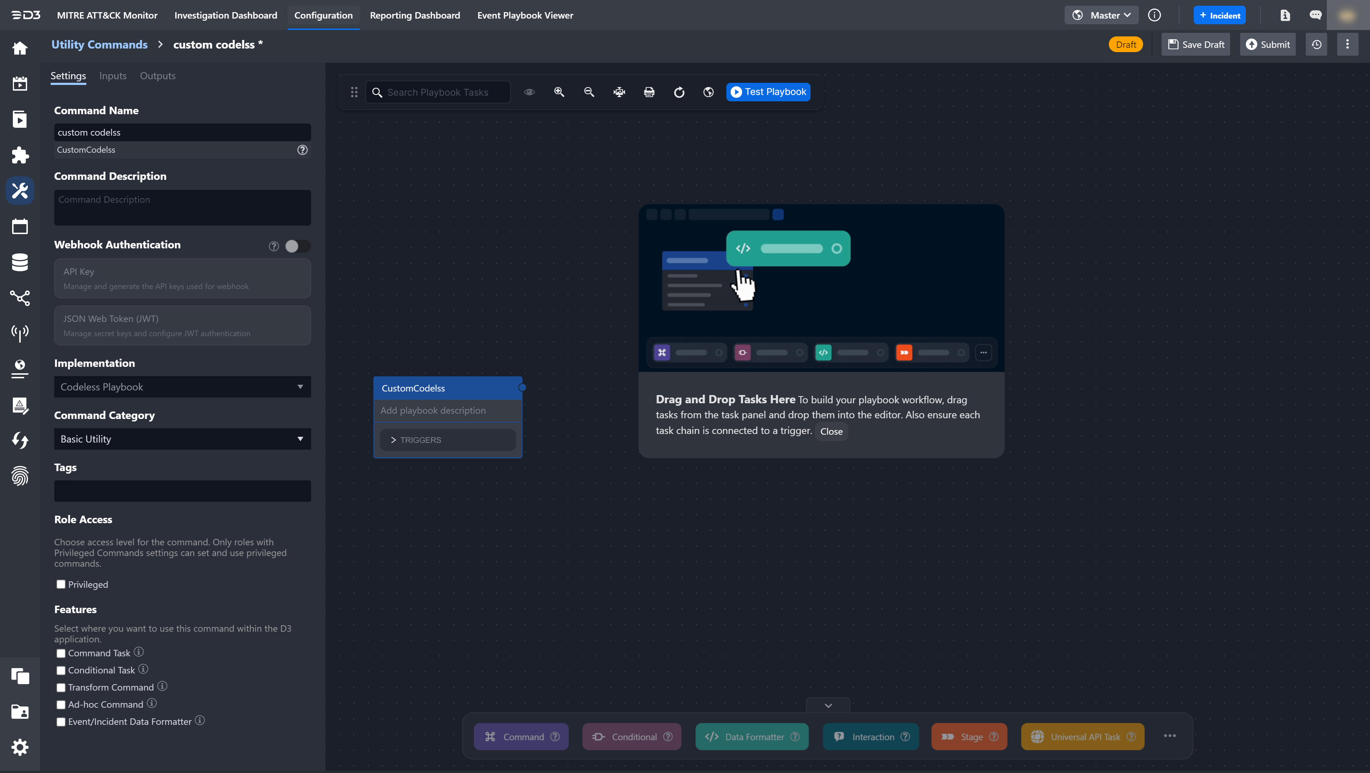Click the zoom out magnifier icon

(x=589, y=92)
